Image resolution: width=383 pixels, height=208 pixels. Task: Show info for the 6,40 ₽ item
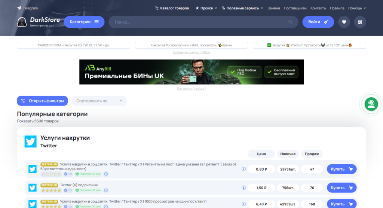[x=243, y=204]
